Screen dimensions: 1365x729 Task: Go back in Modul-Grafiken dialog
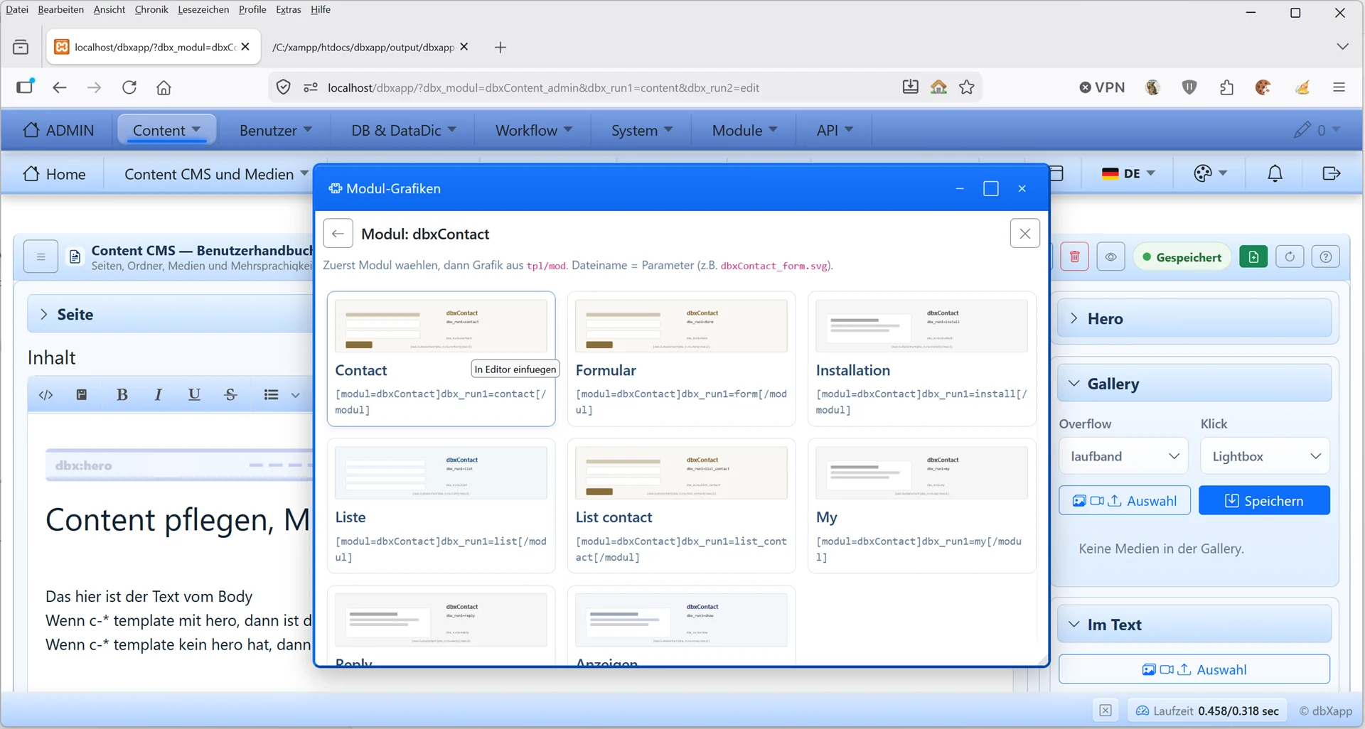(338, 234)
